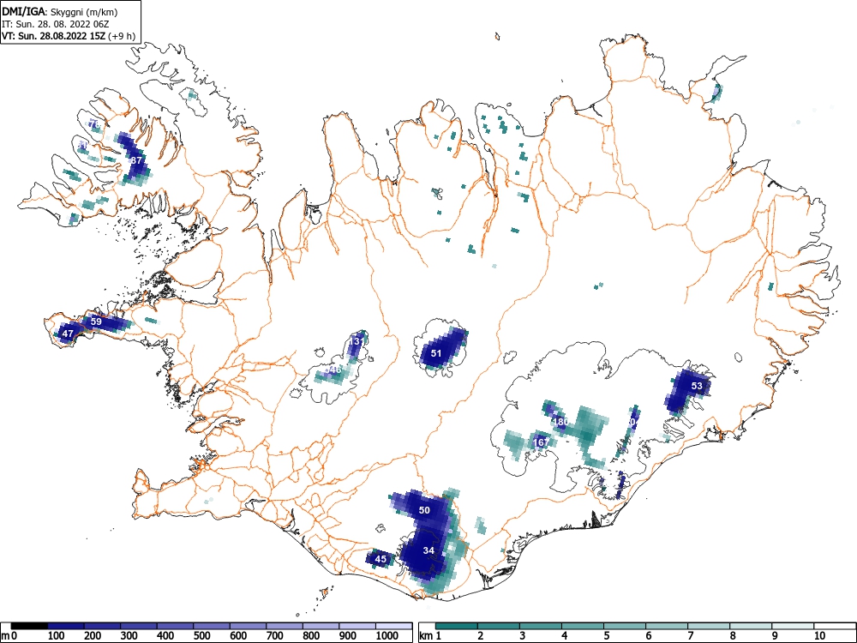Screen dimensions: 857x643
Task: Click the '59' visibility value on the map
Action: 96,321
